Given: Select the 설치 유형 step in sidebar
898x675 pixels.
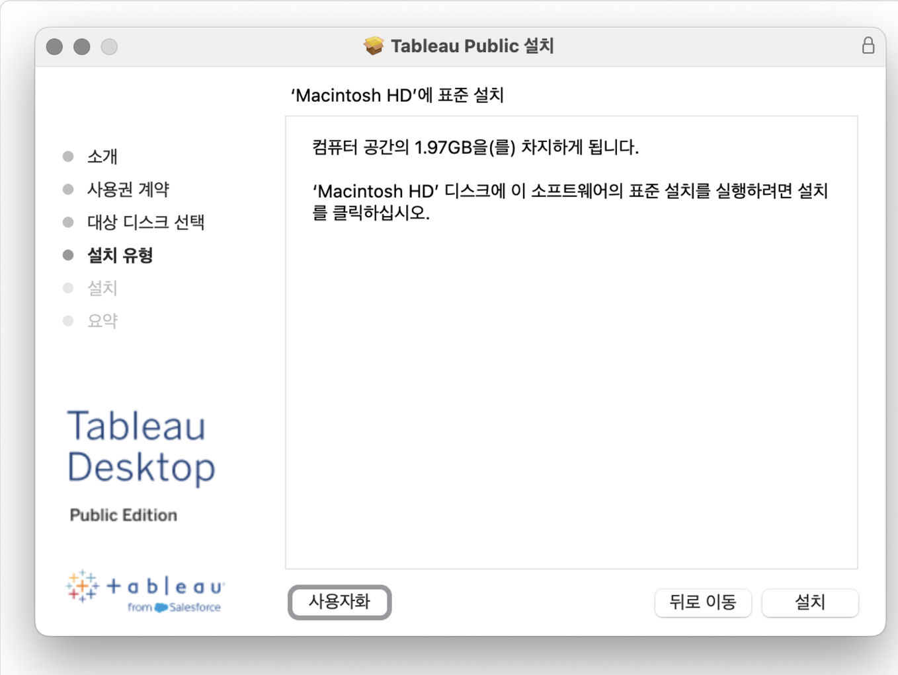Looking at the screenshot, I should (120, 256).
